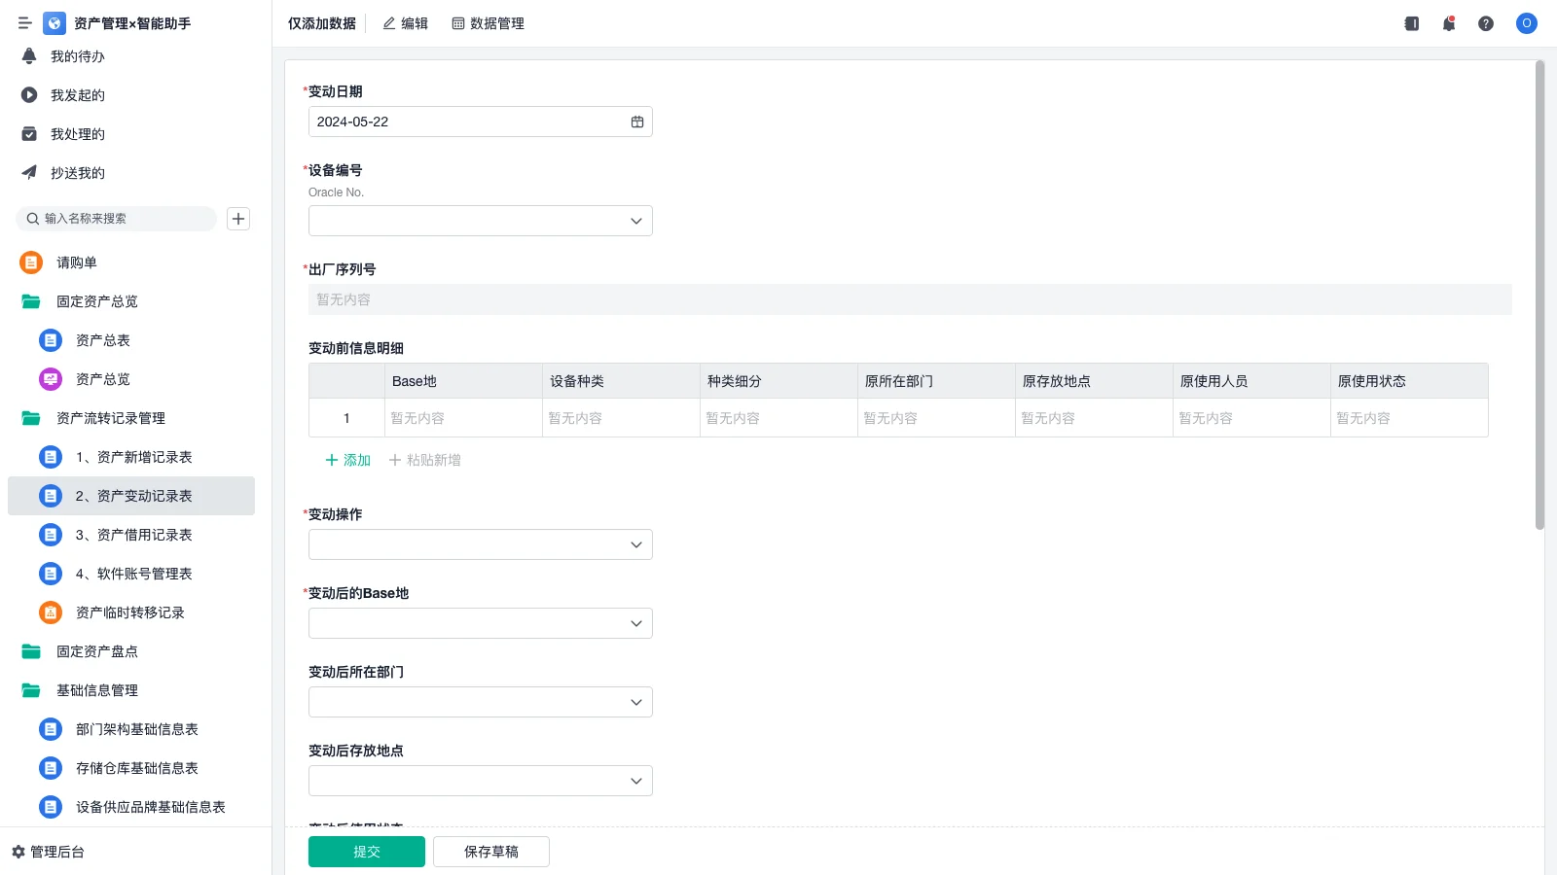Click the 原使用状态 column header
Viewport: 1557px width, 875px height.
pos(1409,381)
